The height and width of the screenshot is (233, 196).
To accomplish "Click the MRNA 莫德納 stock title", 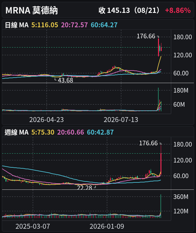I will tap(32, 10).
